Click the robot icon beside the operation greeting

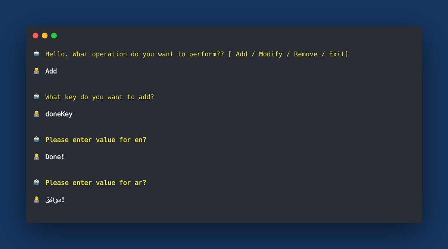36,53
